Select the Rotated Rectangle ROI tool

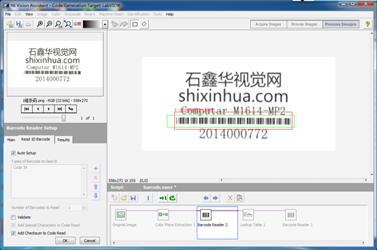(144, 24)
